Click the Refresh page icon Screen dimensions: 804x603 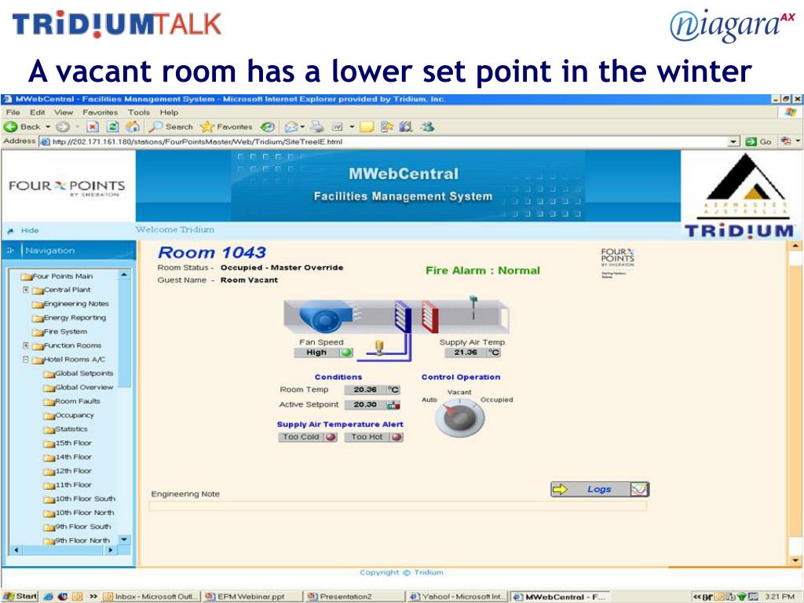[113, 126]
